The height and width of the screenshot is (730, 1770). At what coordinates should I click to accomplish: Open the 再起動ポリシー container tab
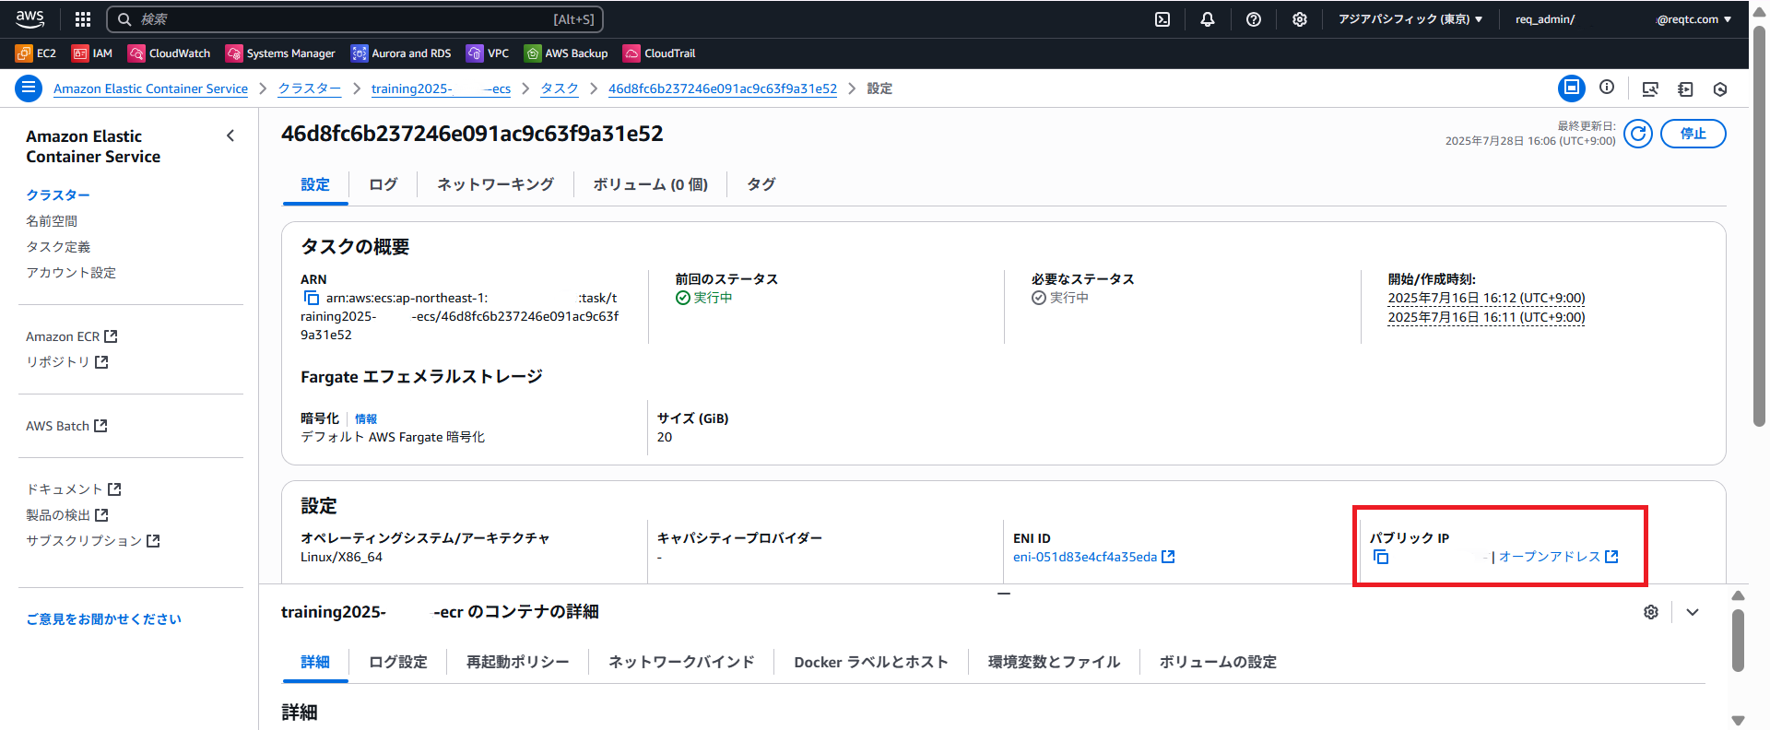pos(518,662)
